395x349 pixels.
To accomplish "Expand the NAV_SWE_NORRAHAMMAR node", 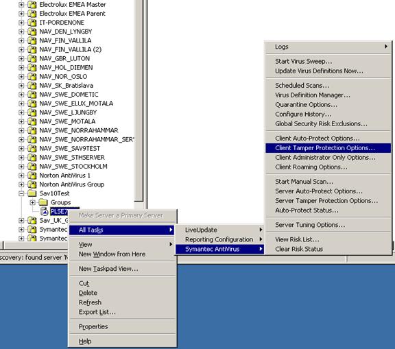I will tap(21, 130).
